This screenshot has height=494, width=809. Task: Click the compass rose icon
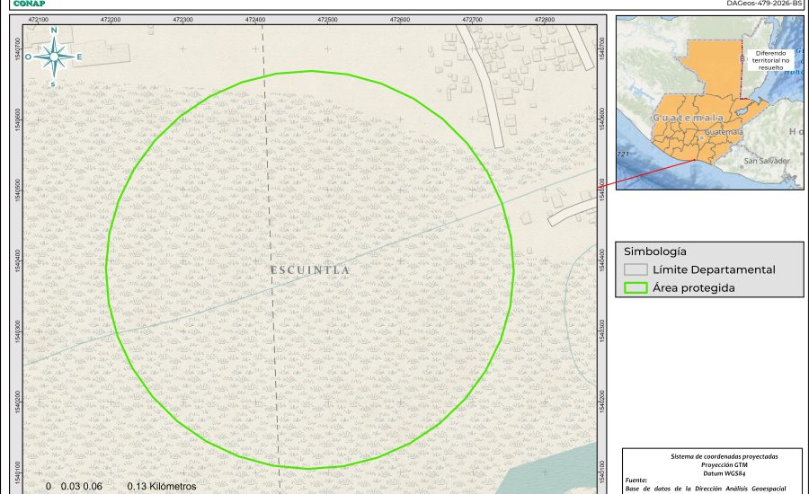click(x=53, y=57)
